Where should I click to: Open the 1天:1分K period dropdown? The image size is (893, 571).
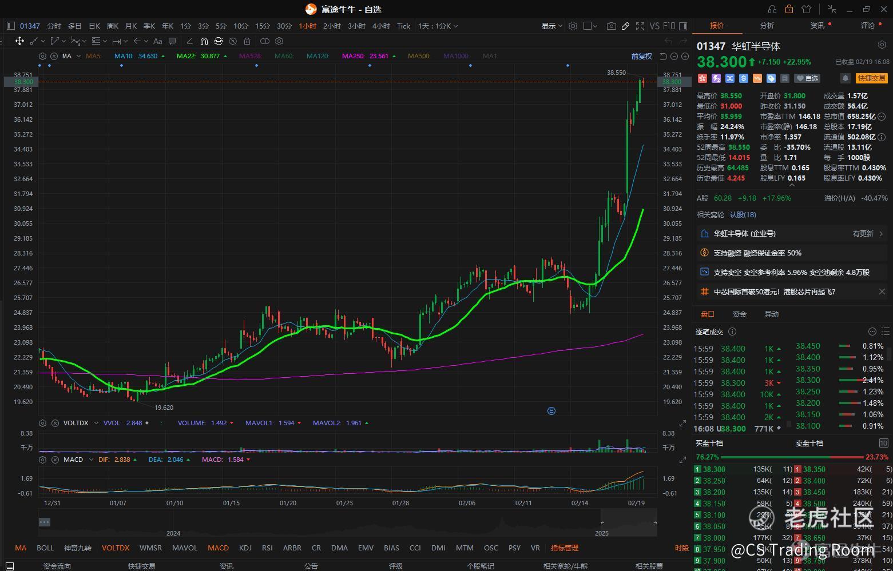[438, 26]
